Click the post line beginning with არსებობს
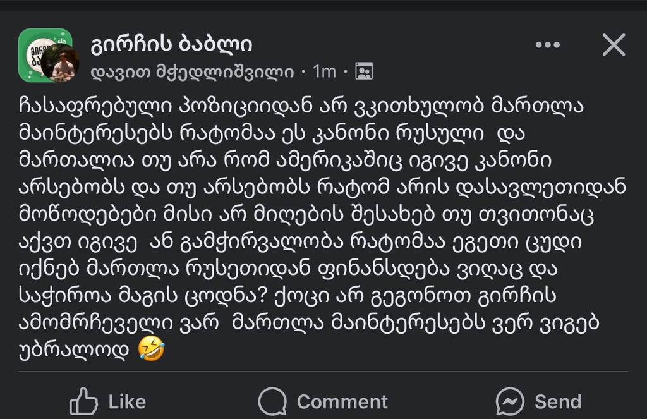This screenshot has height=419, width=647. coord(322,188)
